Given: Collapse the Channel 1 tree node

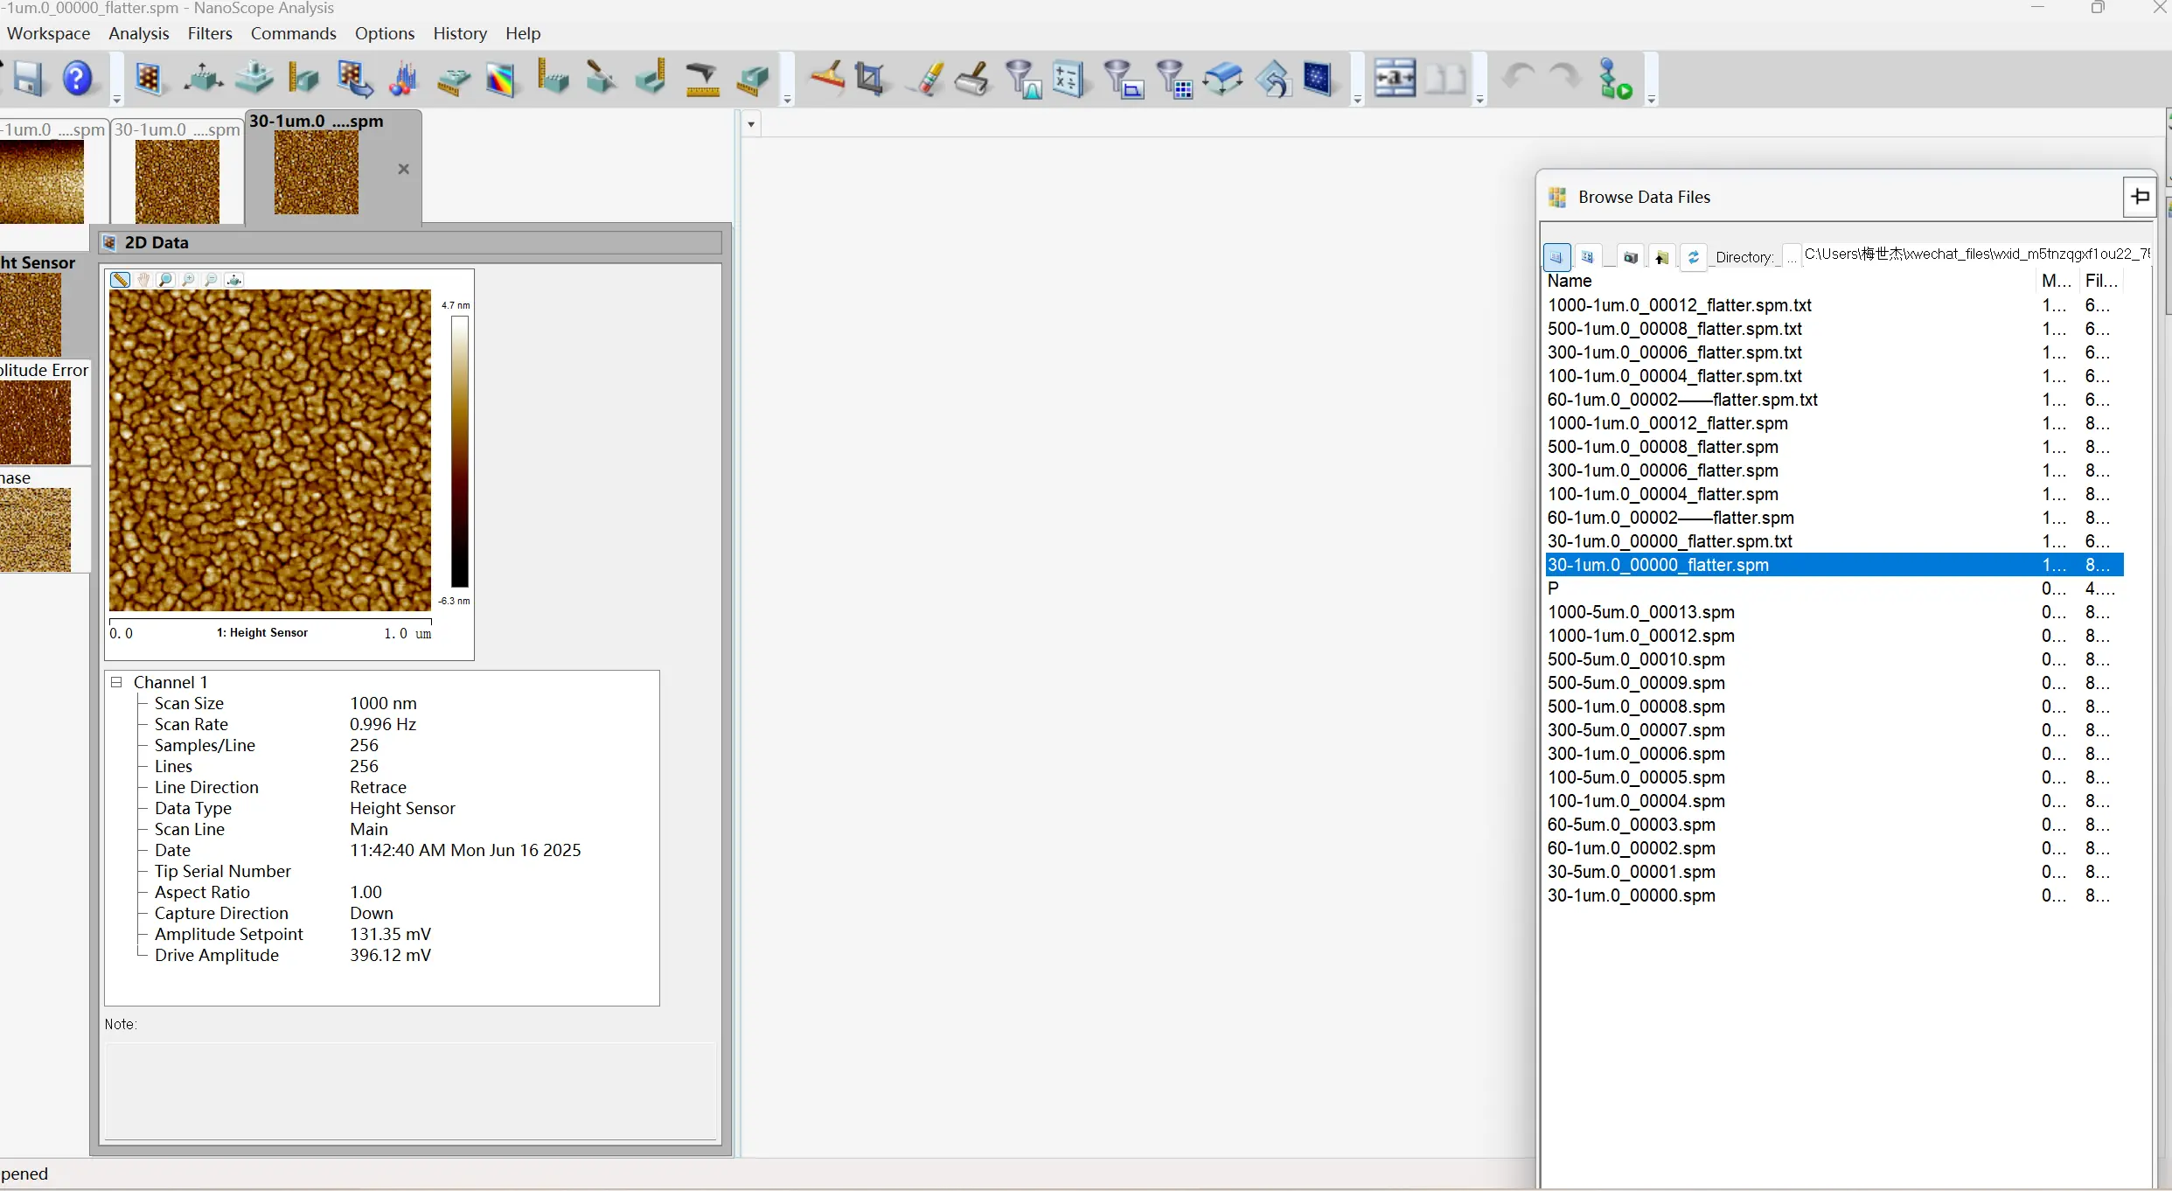Looking at the screenshot, I should pos(116,682).
